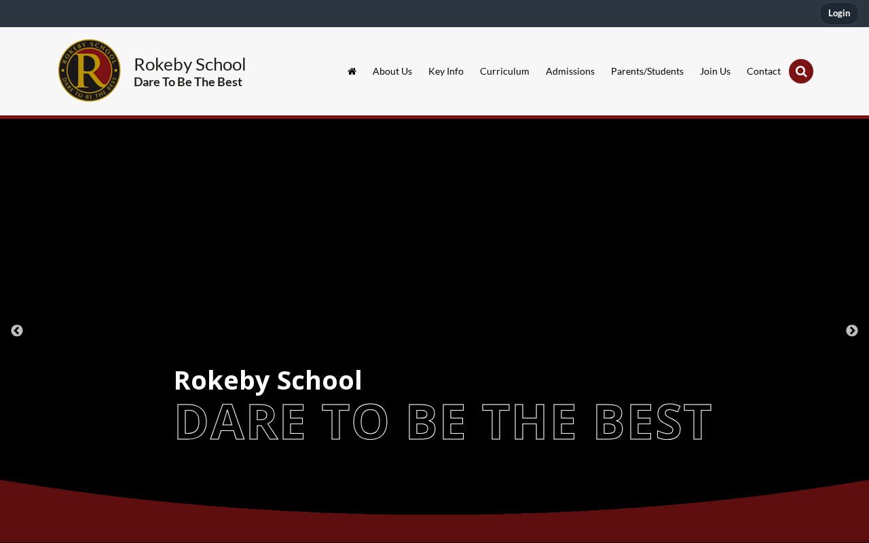
Task: Click the Rokeby School crest logo
Action: [x=90, y=71]
